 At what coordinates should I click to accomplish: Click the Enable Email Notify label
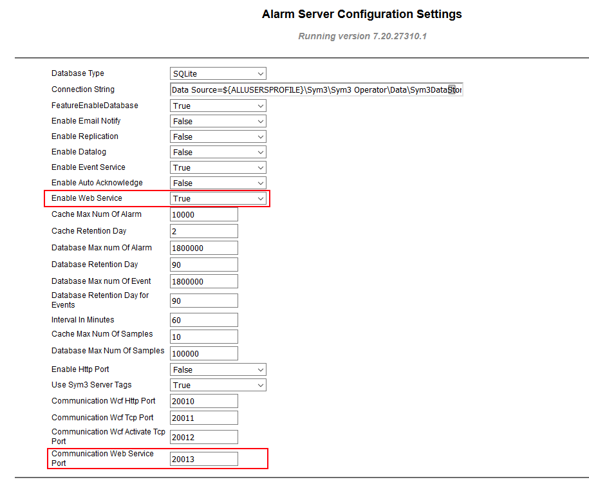point(86,121)
